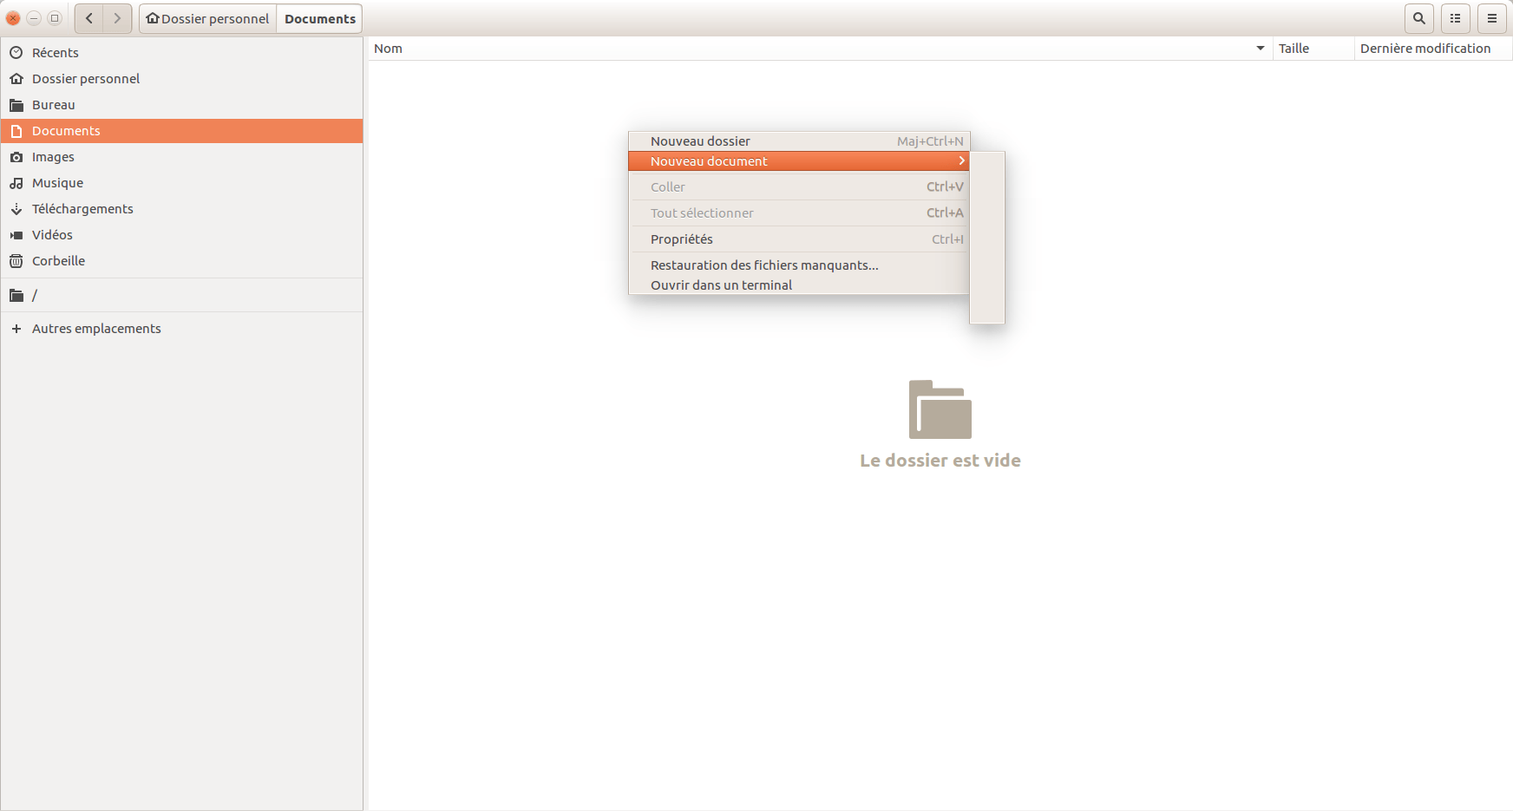Open Corbeille in the sidebar

click(181, 261)
